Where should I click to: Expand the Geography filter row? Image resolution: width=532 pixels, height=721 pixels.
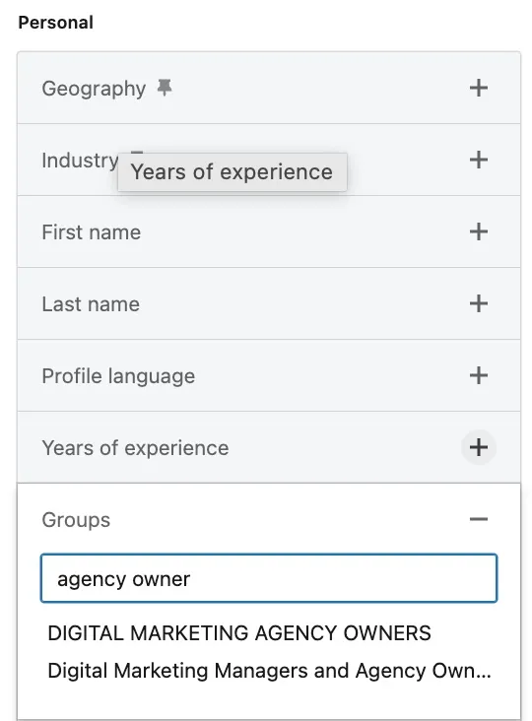(x=269, y=88)
